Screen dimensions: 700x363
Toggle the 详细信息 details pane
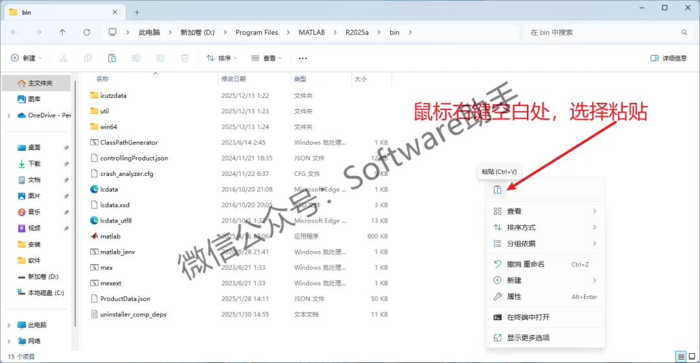(x=669, y=58)
